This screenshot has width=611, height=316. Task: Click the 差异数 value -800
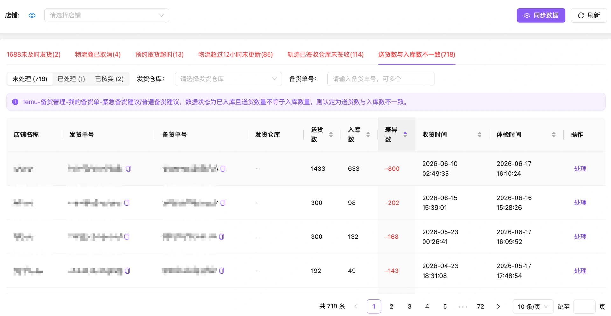392,168
